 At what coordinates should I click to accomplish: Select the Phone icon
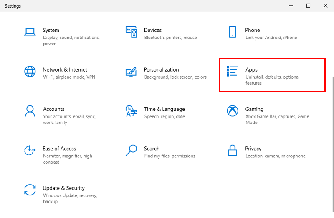(x=232, y=32)
